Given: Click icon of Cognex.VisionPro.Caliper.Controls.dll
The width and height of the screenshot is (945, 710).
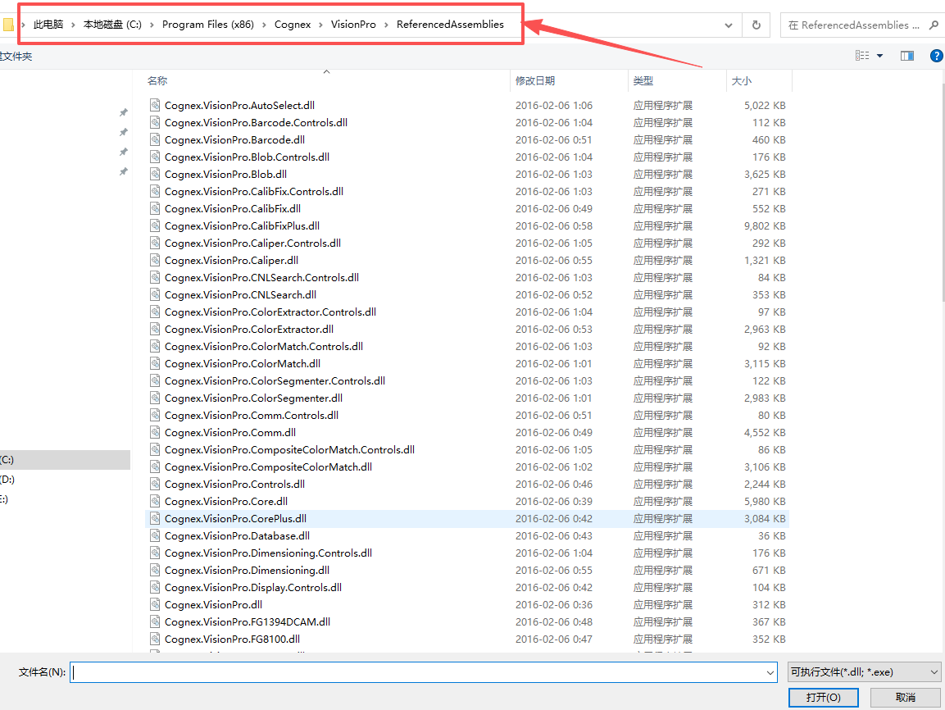Looking at the screenshot, I should pos(155,243).
